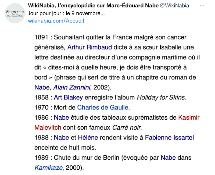Image resolution: width=215 pixels, height=175 pixels.
Task: Click the red Kasimir link
Action: (189, 117)
